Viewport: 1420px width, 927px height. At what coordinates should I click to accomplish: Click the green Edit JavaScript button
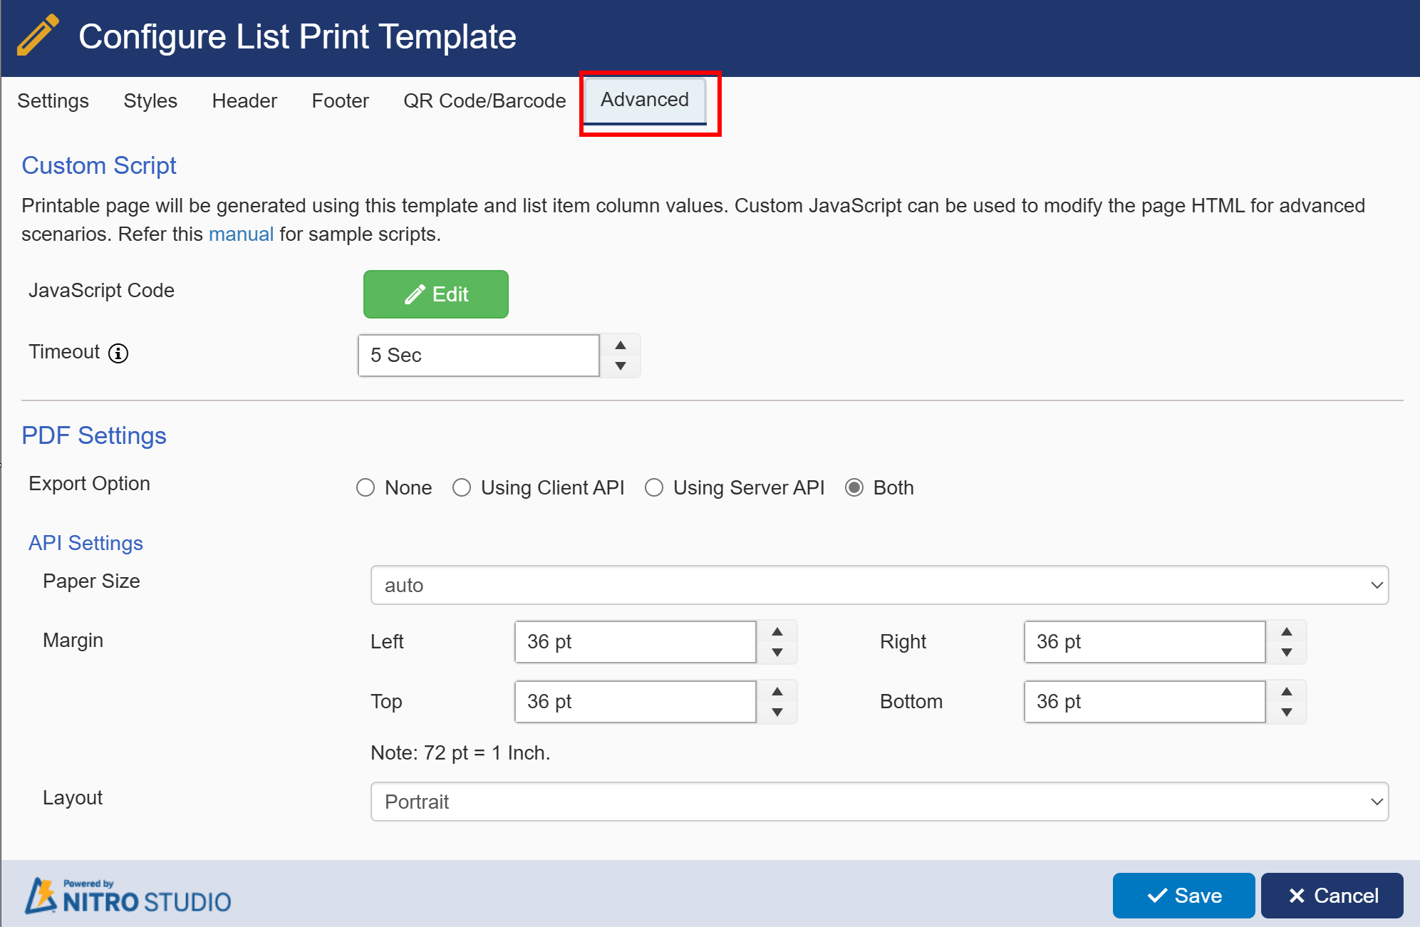coord(436,294)
